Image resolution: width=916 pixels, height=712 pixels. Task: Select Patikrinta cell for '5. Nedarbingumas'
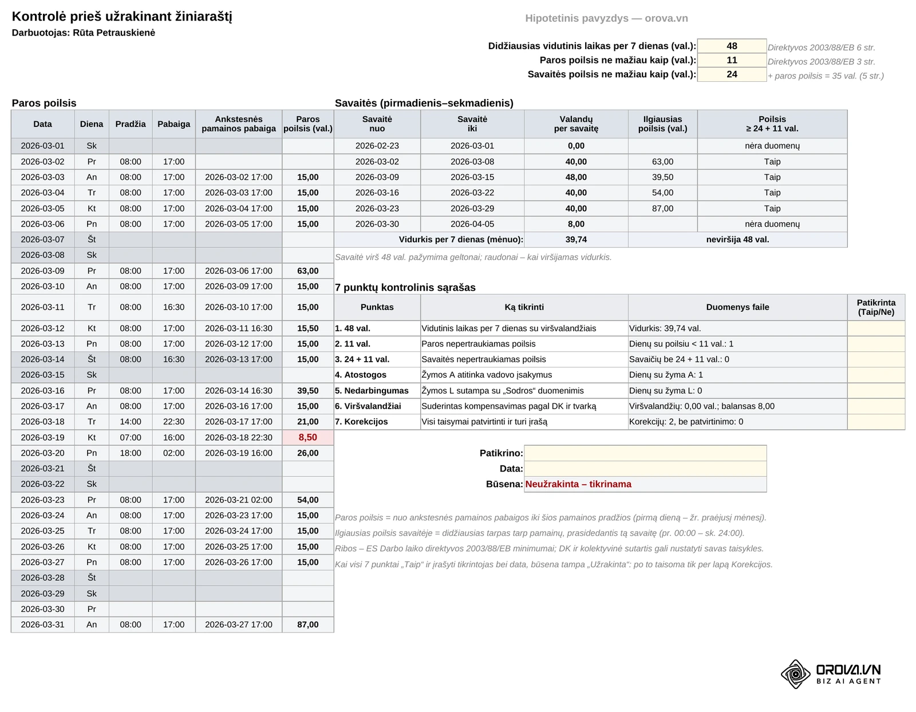(x=876, y=391)
